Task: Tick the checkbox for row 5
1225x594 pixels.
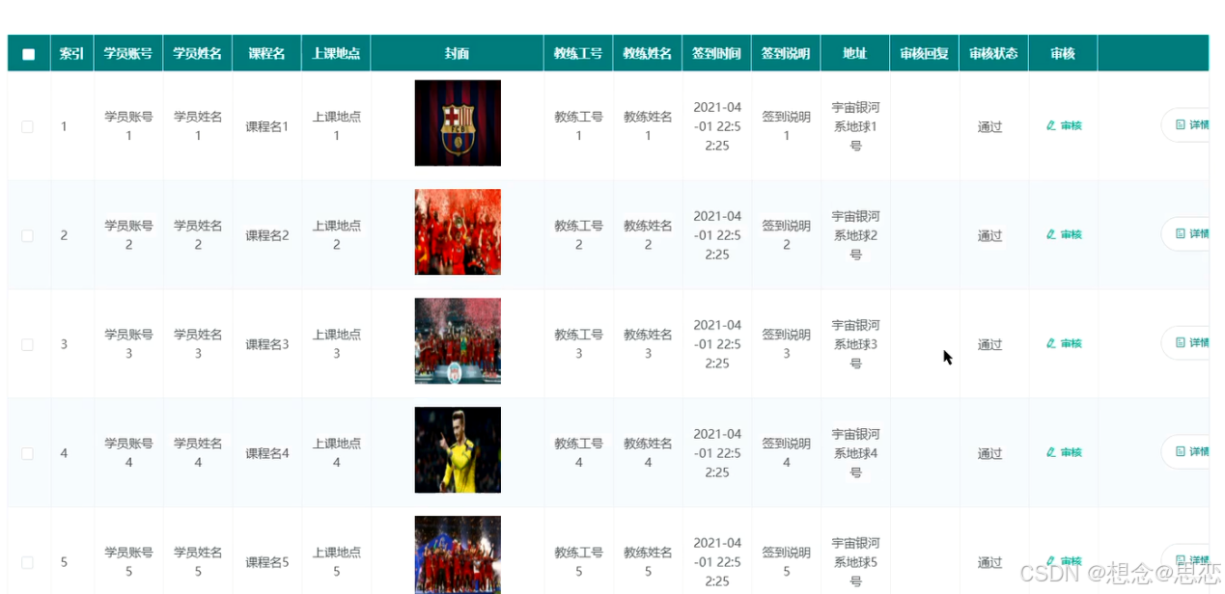Action: pyautogui.click(x=27, y=562)
